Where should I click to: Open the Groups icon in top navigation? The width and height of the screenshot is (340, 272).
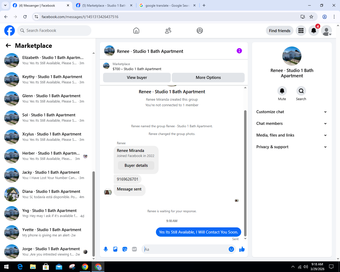click(x=200, y=31)
